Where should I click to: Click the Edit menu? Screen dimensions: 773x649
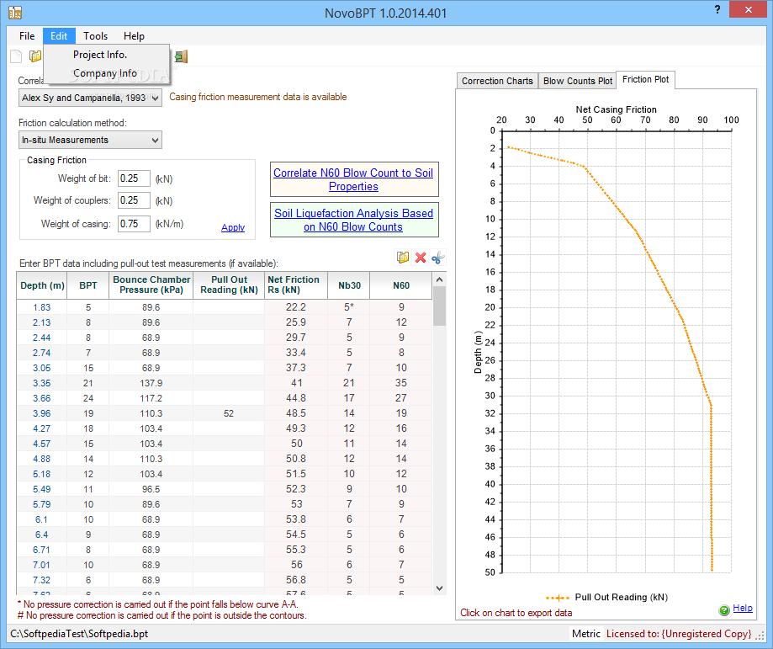pyautogui.click(x=59, y=36)
